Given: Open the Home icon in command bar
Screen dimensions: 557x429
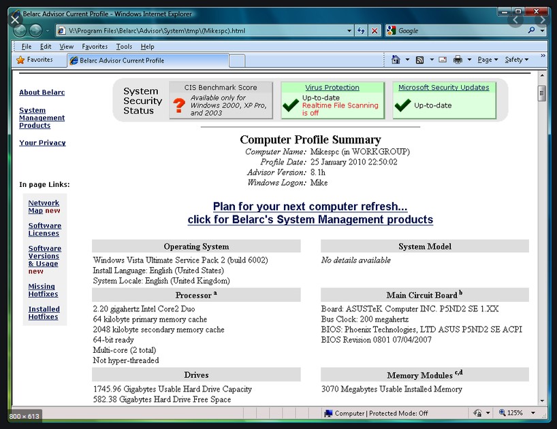Looking at the screenshot, I should 396,60.
